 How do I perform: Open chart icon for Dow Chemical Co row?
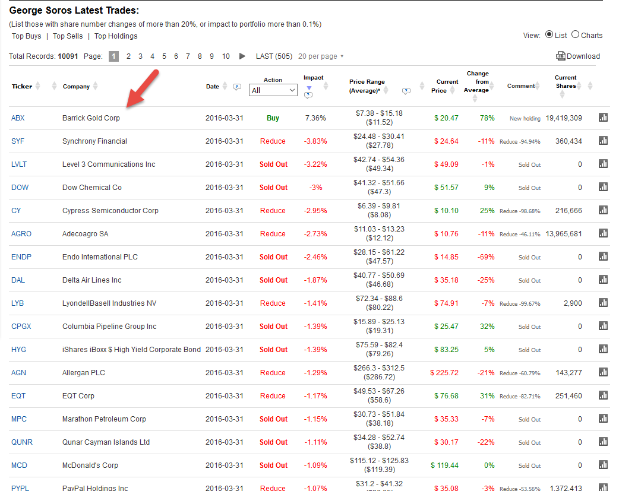(x=603, y=186)
